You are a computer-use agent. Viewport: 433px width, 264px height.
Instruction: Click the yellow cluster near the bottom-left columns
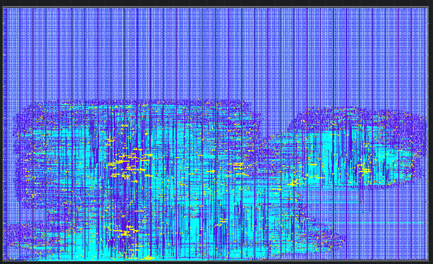point(125,232)
